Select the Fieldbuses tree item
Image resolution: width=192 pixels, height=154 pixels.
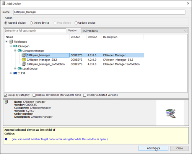20,42
